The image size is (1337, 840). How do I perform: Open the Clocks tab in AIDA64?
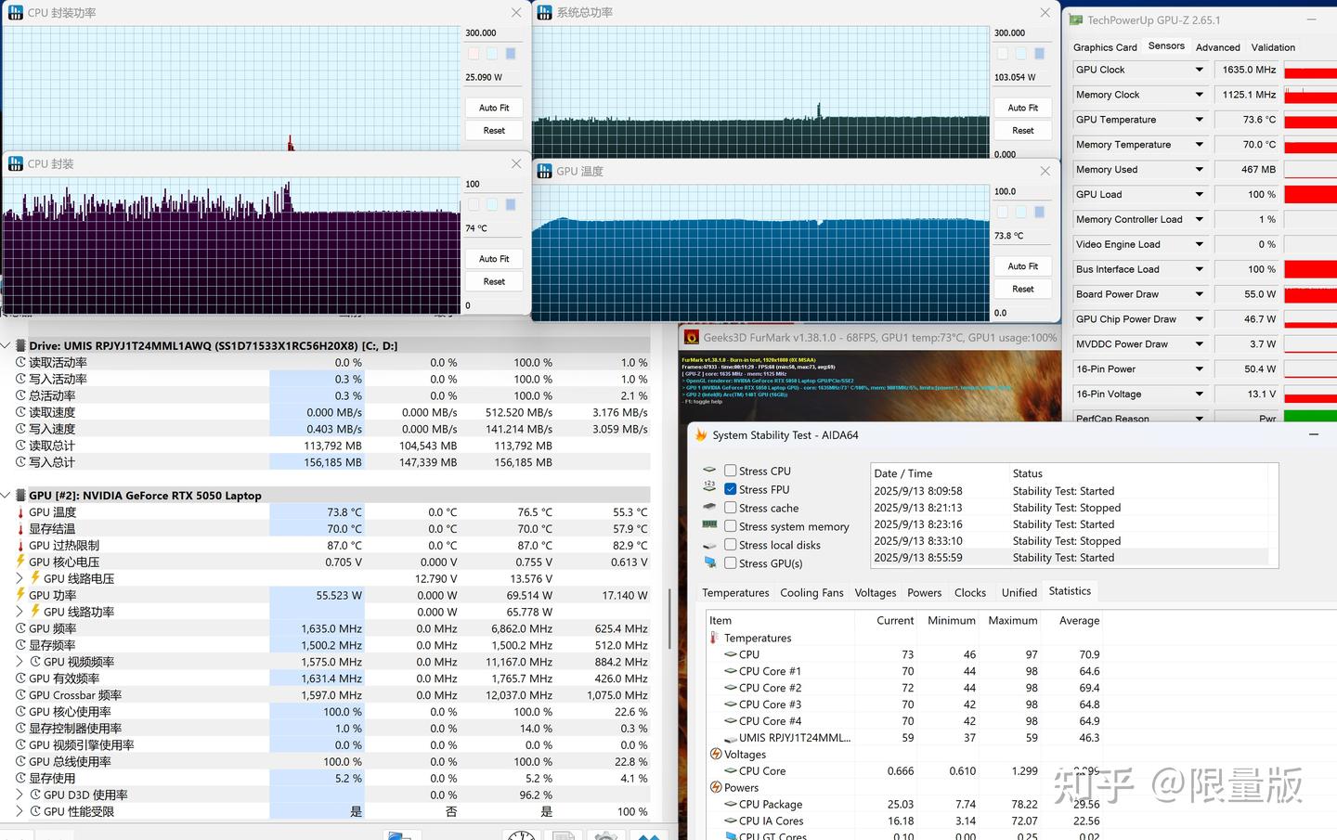pyautogui.click(x=969, y=592)
